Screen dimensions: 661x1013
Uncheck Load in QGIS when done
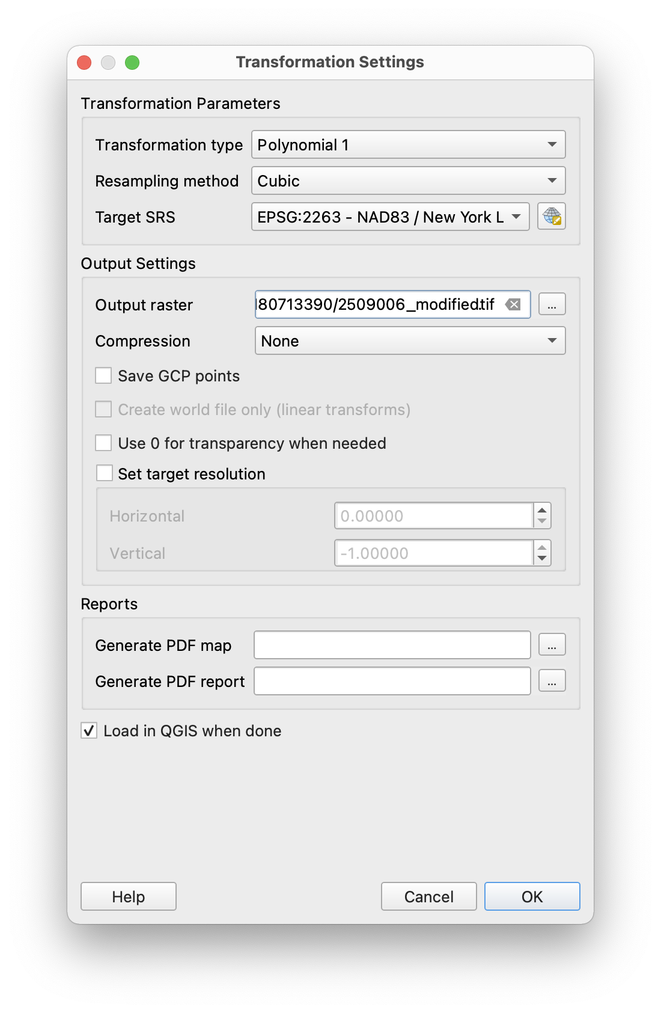89,731
